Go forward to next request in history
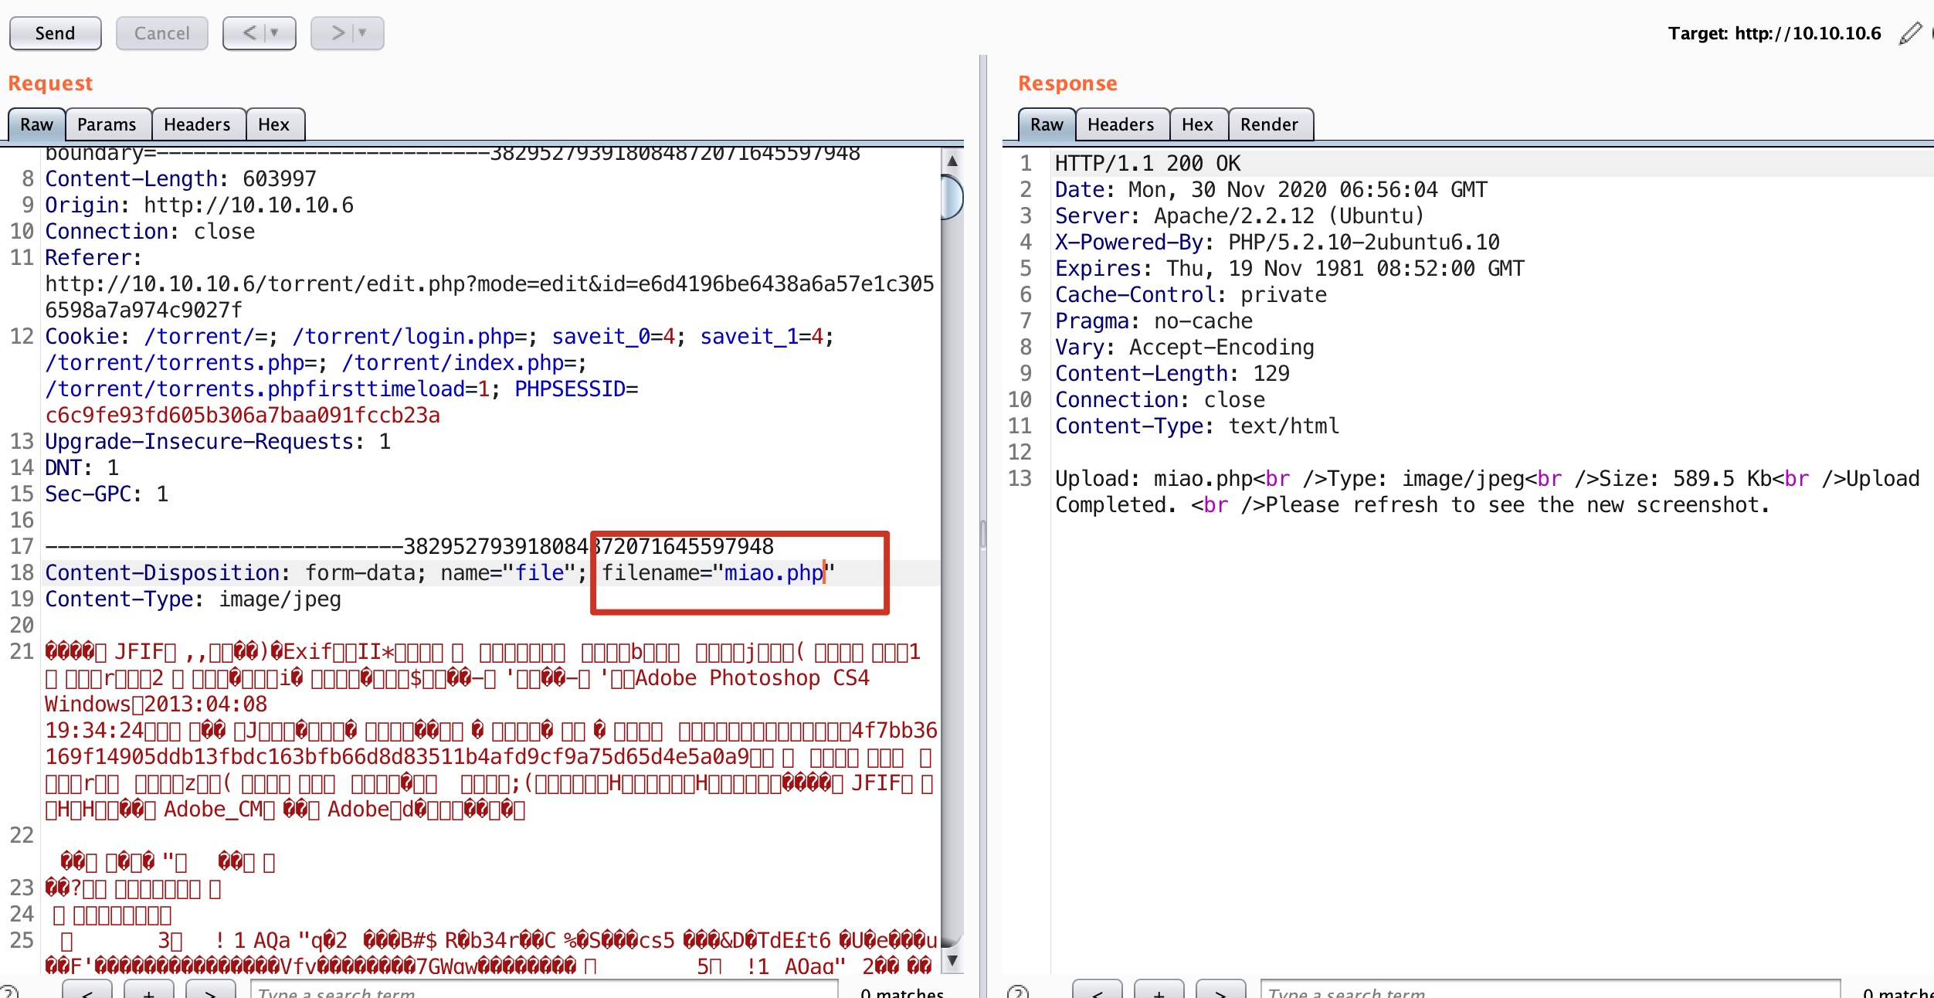The width and height of the screenshot is (1934, 998). coord(338,33)
